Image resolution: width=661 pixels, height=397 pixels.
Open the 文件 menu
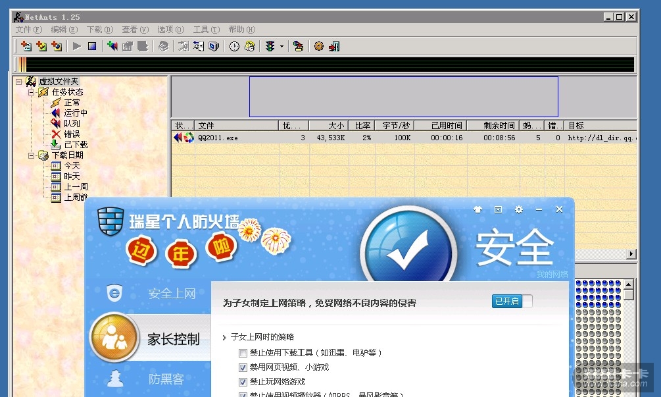click(29, 29)
